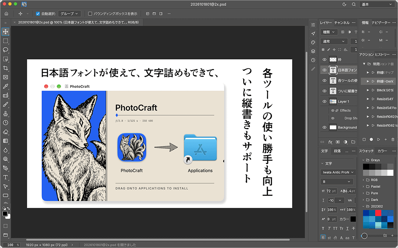398x248 pixels.
Task: Open the 通常 blend mode dropdown
Action: point(334,41)
